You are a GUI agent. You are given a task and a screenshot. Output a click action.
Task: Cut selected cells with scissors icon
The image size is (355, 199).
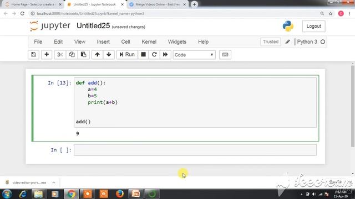point(60,55)
